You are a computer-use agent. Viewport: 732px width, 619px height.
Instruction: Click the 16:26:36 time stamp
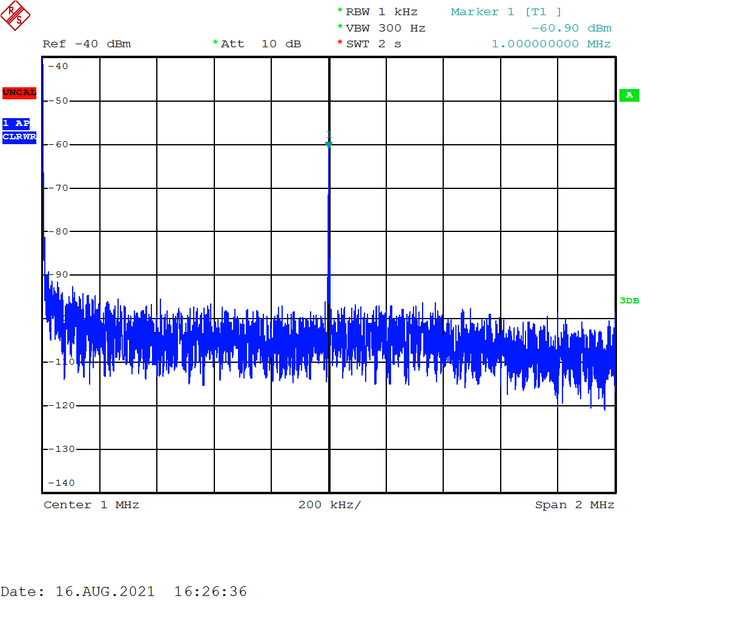tap(211, 592)
